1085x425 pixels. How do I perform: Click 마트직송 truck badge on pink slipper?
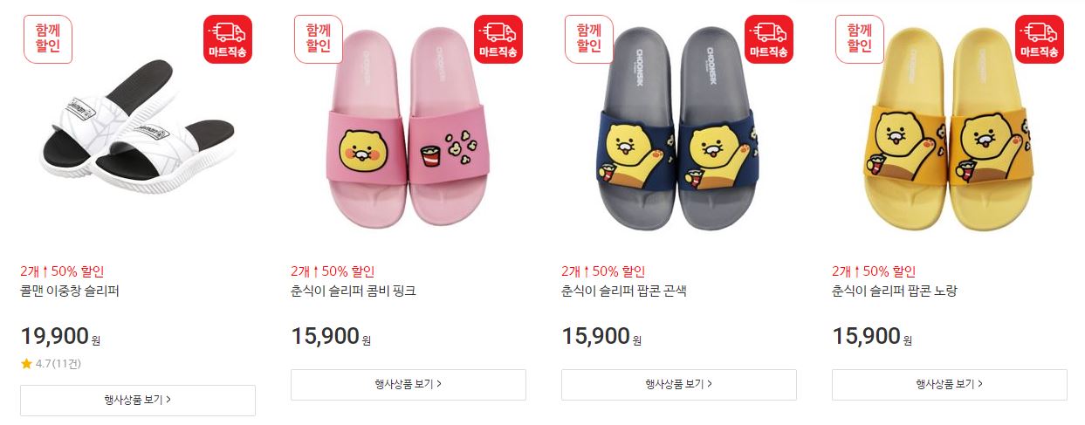coord(498,39)
